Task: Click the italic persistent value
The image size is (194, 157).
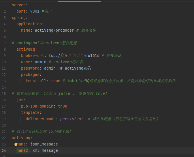Action: pyautogui.click(x=71, y=119)
